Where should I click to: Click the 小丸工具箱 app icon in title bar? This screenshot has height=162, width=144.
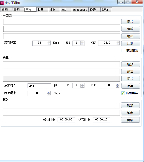tap(2, 3)
